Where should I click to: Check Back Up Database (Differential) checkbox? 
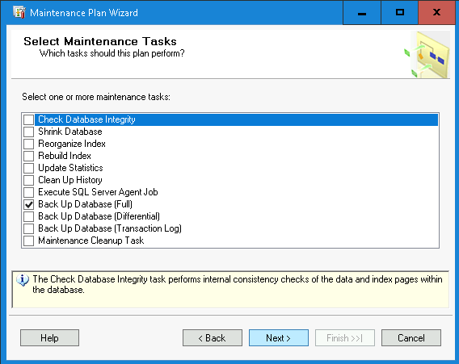29,216
